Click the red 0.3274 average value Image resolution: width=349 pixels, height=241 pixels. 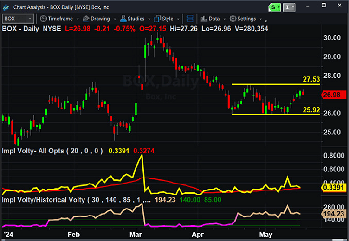pyautogui.click(x=144, y=151)
